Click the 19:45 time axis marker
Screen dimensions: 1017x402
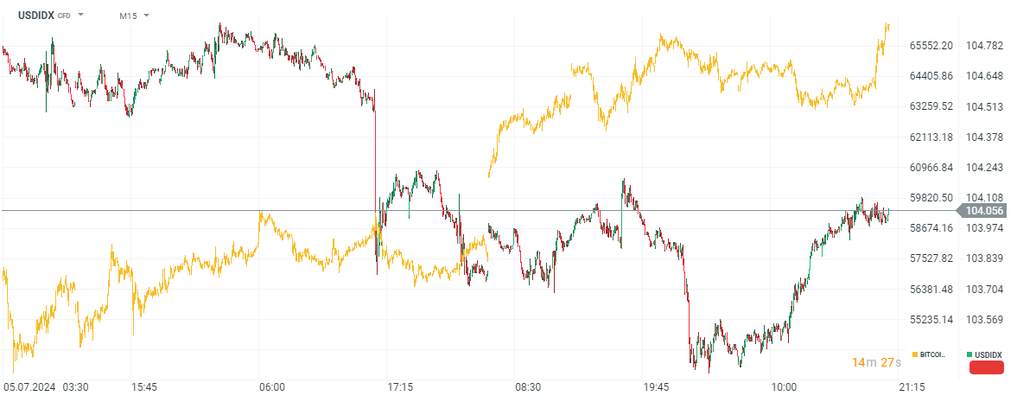tap(656, 386)
